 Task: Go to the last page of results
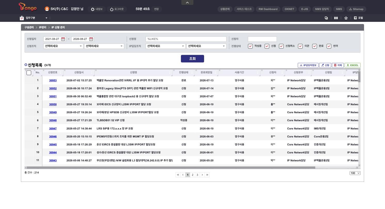coord(207,175)
